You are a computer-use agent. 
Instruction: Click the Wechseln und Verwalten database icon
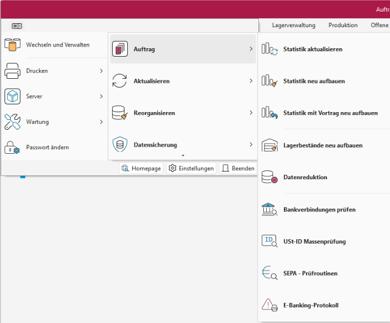click(12, 45)
